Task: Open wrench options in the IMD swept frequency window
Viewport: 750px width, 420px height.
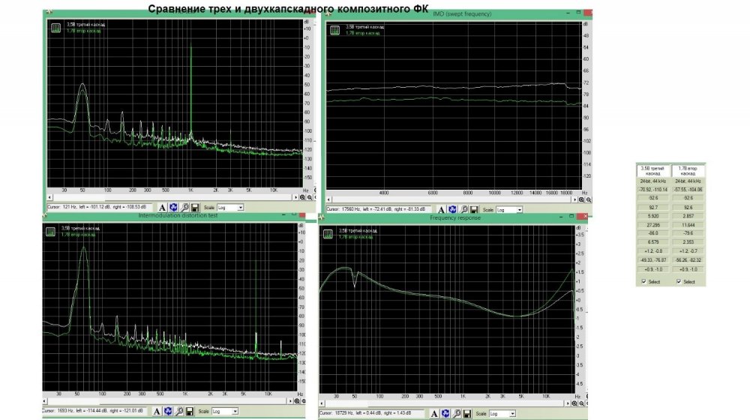Action: click(x=463, y=209)
